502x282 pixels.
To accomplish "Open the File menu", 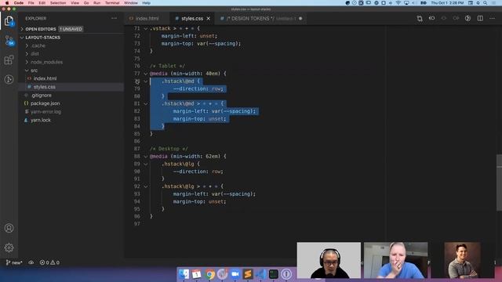I will point(31,3).
